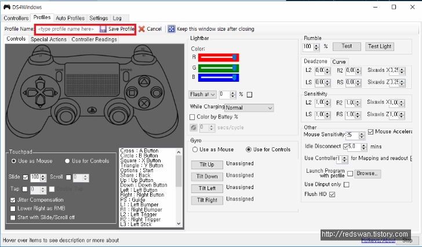This screenshot has height=247, width=422.
Task: Adjust Idle Disconnect minutes stepper
Action: pos(364,147)
